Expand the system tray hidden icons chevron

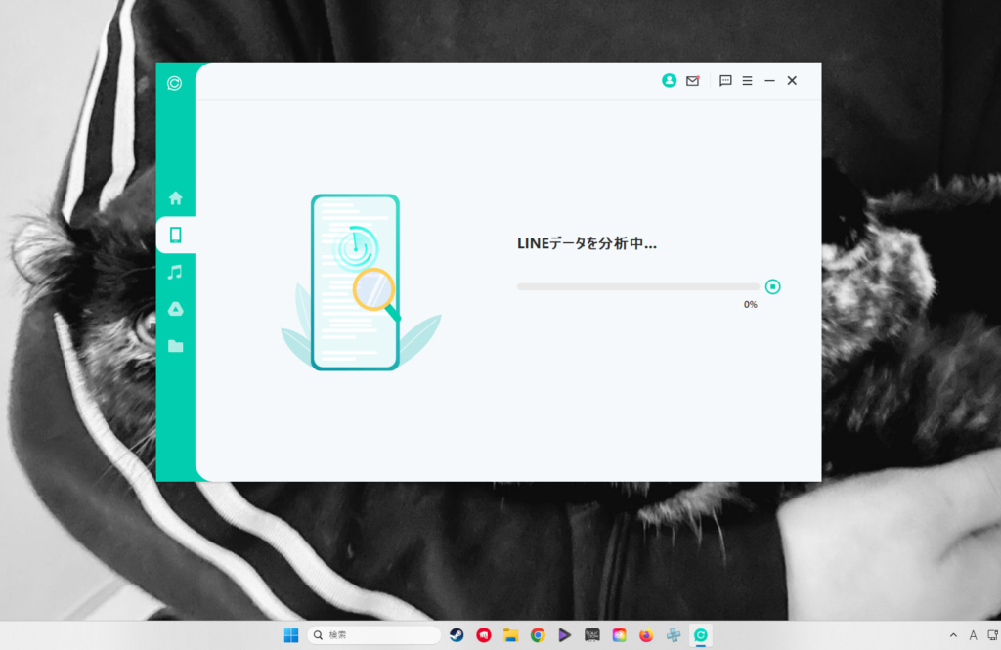pyautogui.click(x=953, y=635)
